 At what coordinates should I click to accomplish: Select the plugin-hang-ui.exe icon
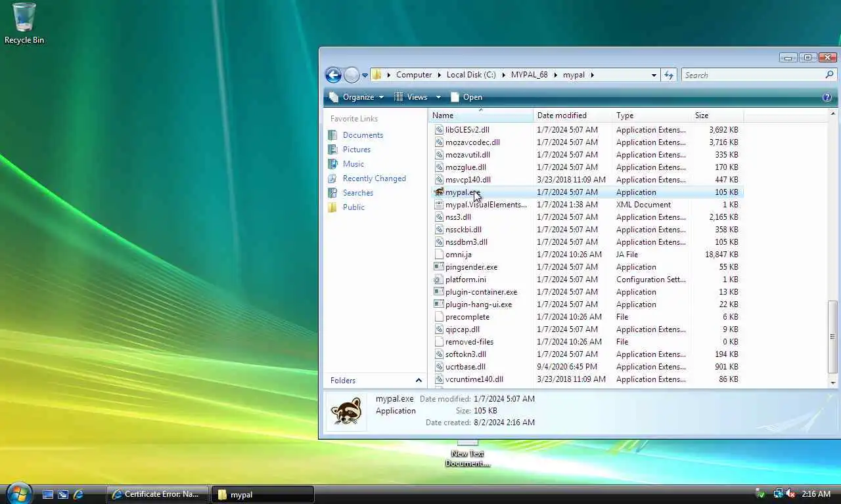tap(439, 304)
